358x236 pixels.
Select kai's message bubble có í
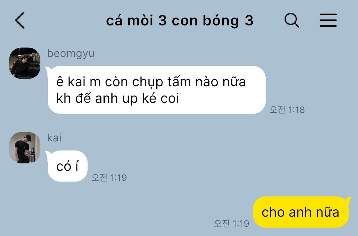67,166
